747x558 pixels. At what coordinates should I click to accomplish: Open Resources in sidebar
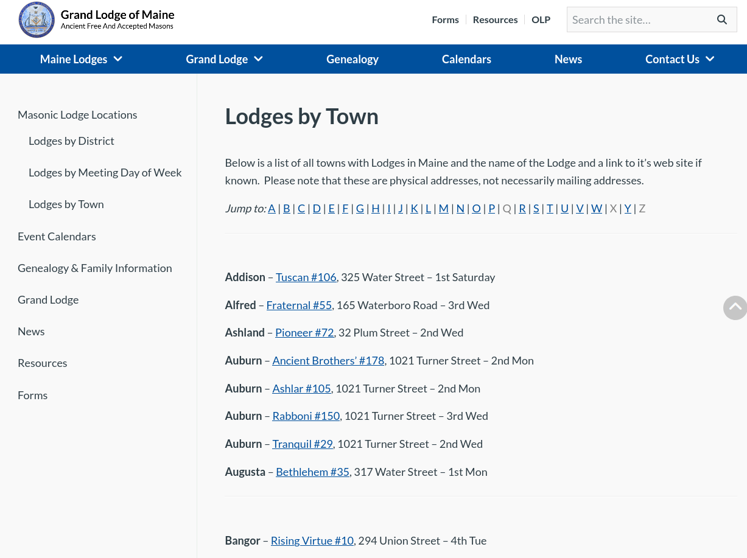tap(42, 363)
